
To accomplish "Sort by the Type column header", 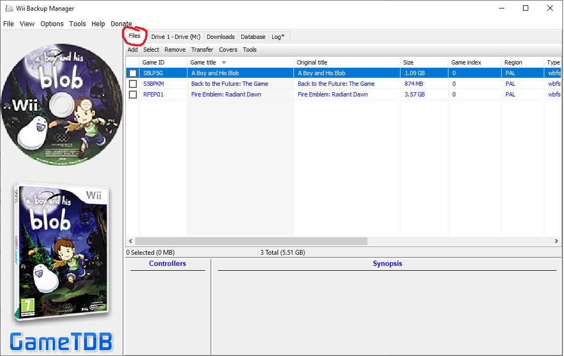I will [553, 62].
